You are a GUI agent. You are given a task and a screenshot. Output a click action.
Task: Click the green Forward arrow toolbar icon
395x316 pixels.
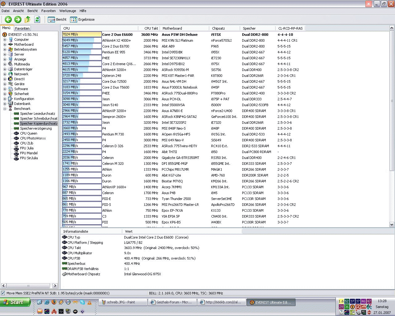[18, 19]
